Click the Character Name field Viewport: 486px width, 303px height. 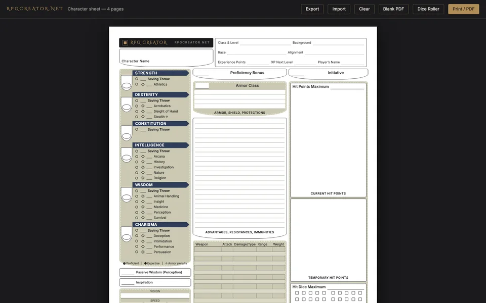click(x=166, y=57)
